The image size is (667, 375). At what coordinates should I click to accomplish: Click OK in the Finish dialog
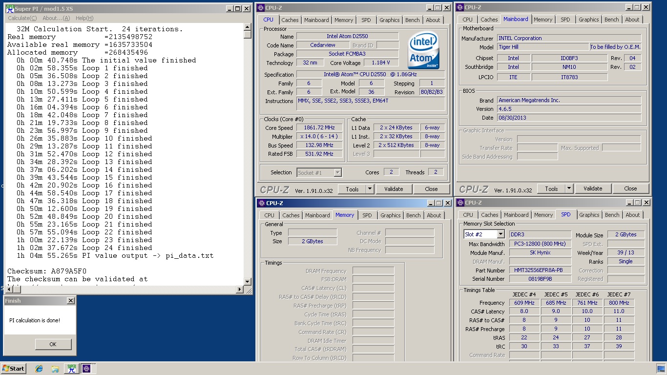coord(53,344)
